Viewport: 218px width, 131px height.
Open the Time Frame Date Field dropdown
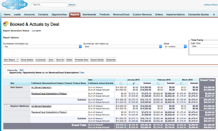(x=204, y=46)
